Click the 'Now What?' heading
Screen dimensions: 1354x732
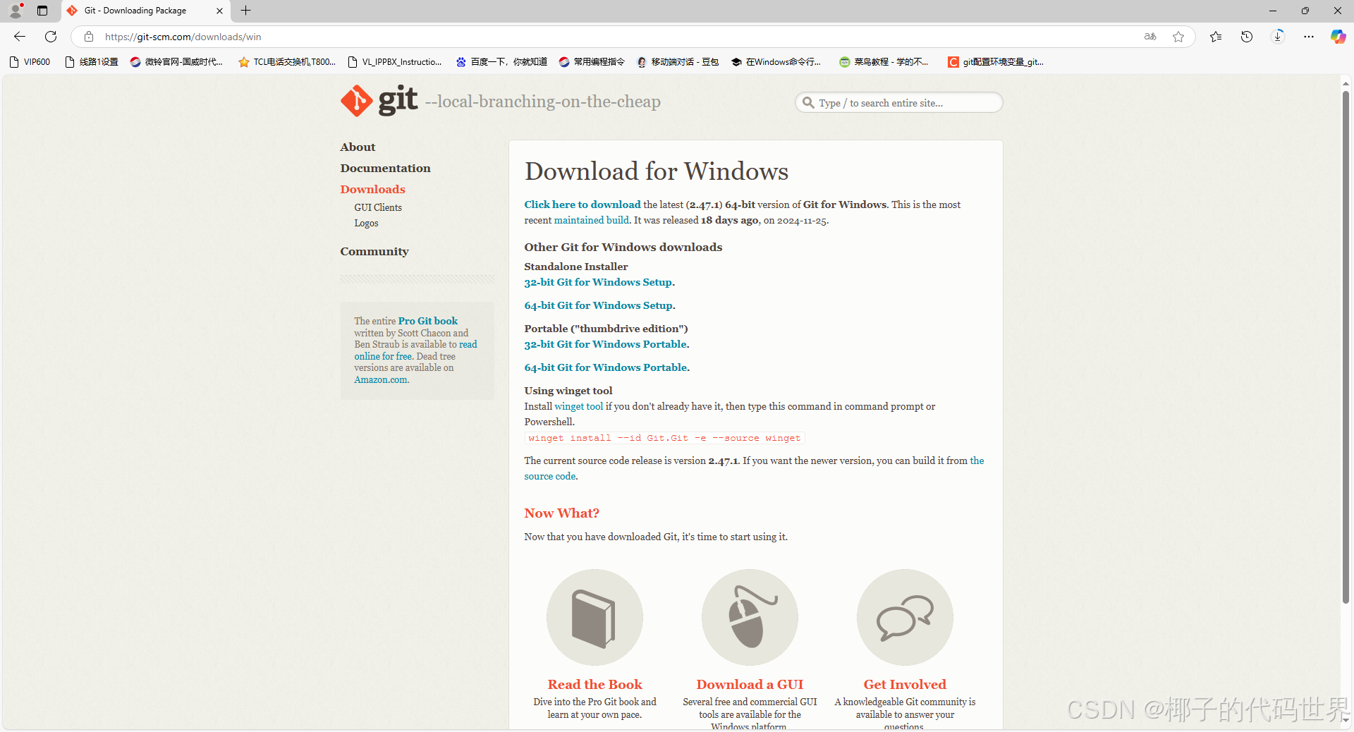[x=561, y=513]
